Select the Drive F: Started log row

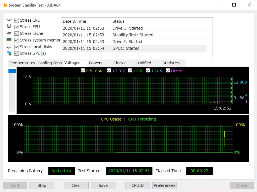click(x=134, y=42)
